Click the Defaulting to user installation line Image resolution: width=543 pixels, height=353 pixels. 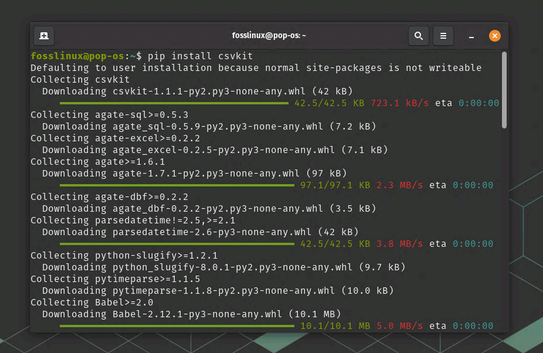click(x=256, y=68)
